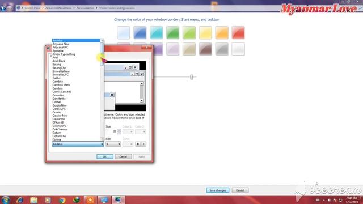
Task: Go to All Control Panel Items breadcrumb
Action: pos(58,8)
